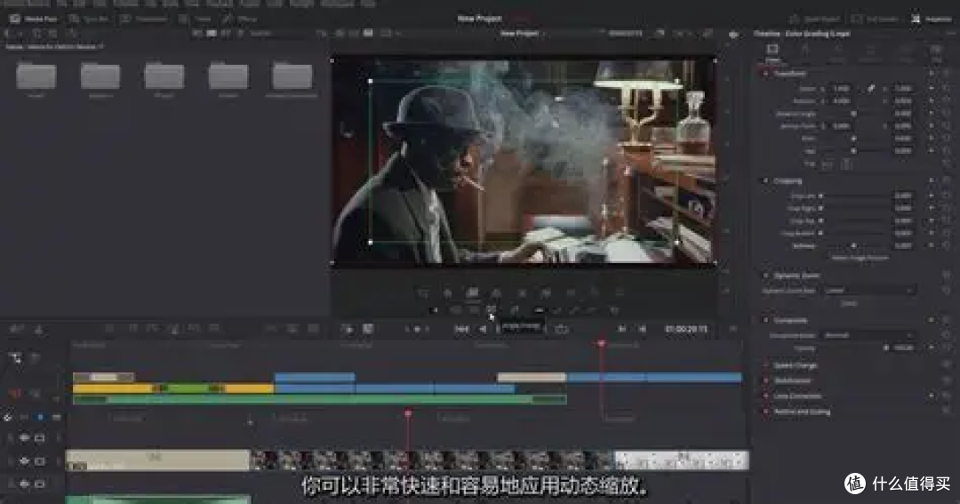The width and height of the screenshot is (960, 504).
Task: Open the Image tab in Inspector
Action: pos(904,52)
